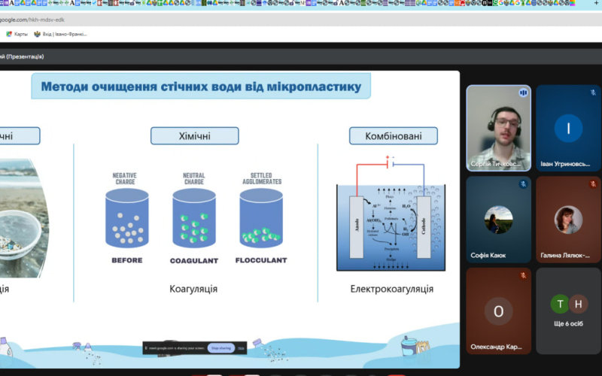Viewport: 602px width, 376px height.
Task: Select Галина Лялюк's participant tile
Action: [x=568, y=219]
